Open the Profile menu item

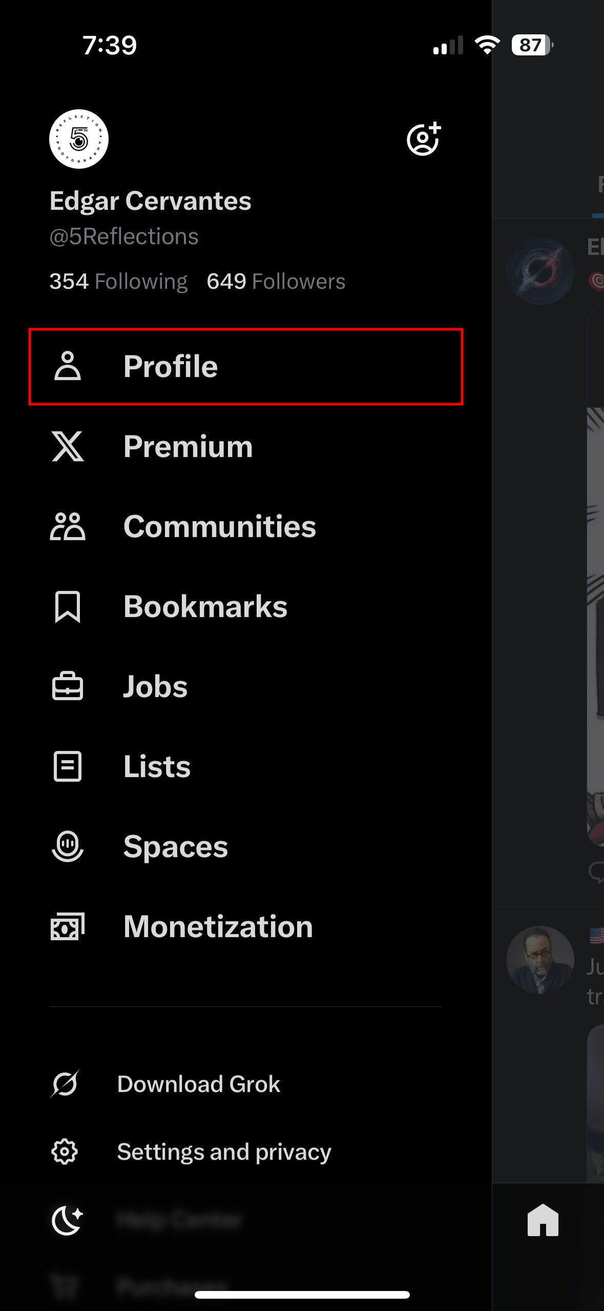[171, 367]
